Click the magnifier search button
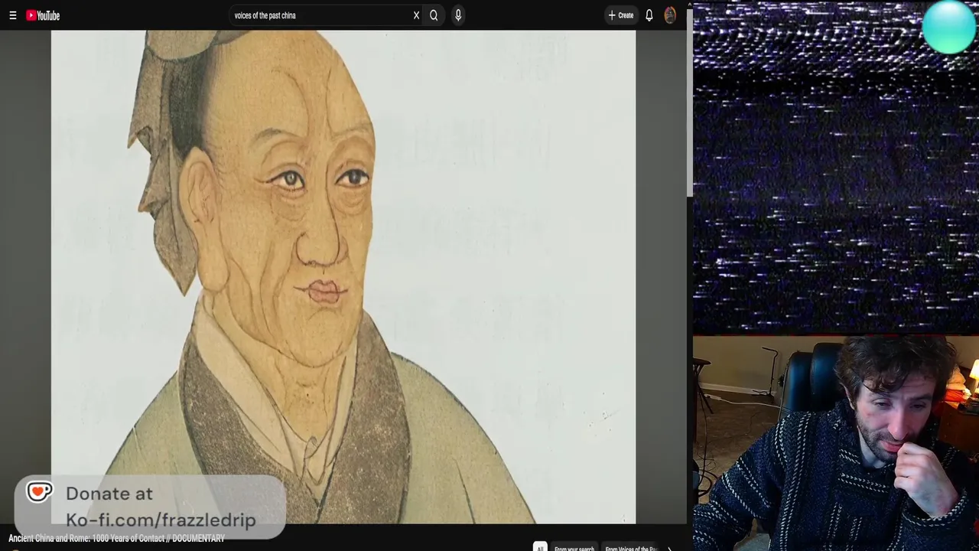The height and width of the screenshot is (551, 979). tap(434, 15)
